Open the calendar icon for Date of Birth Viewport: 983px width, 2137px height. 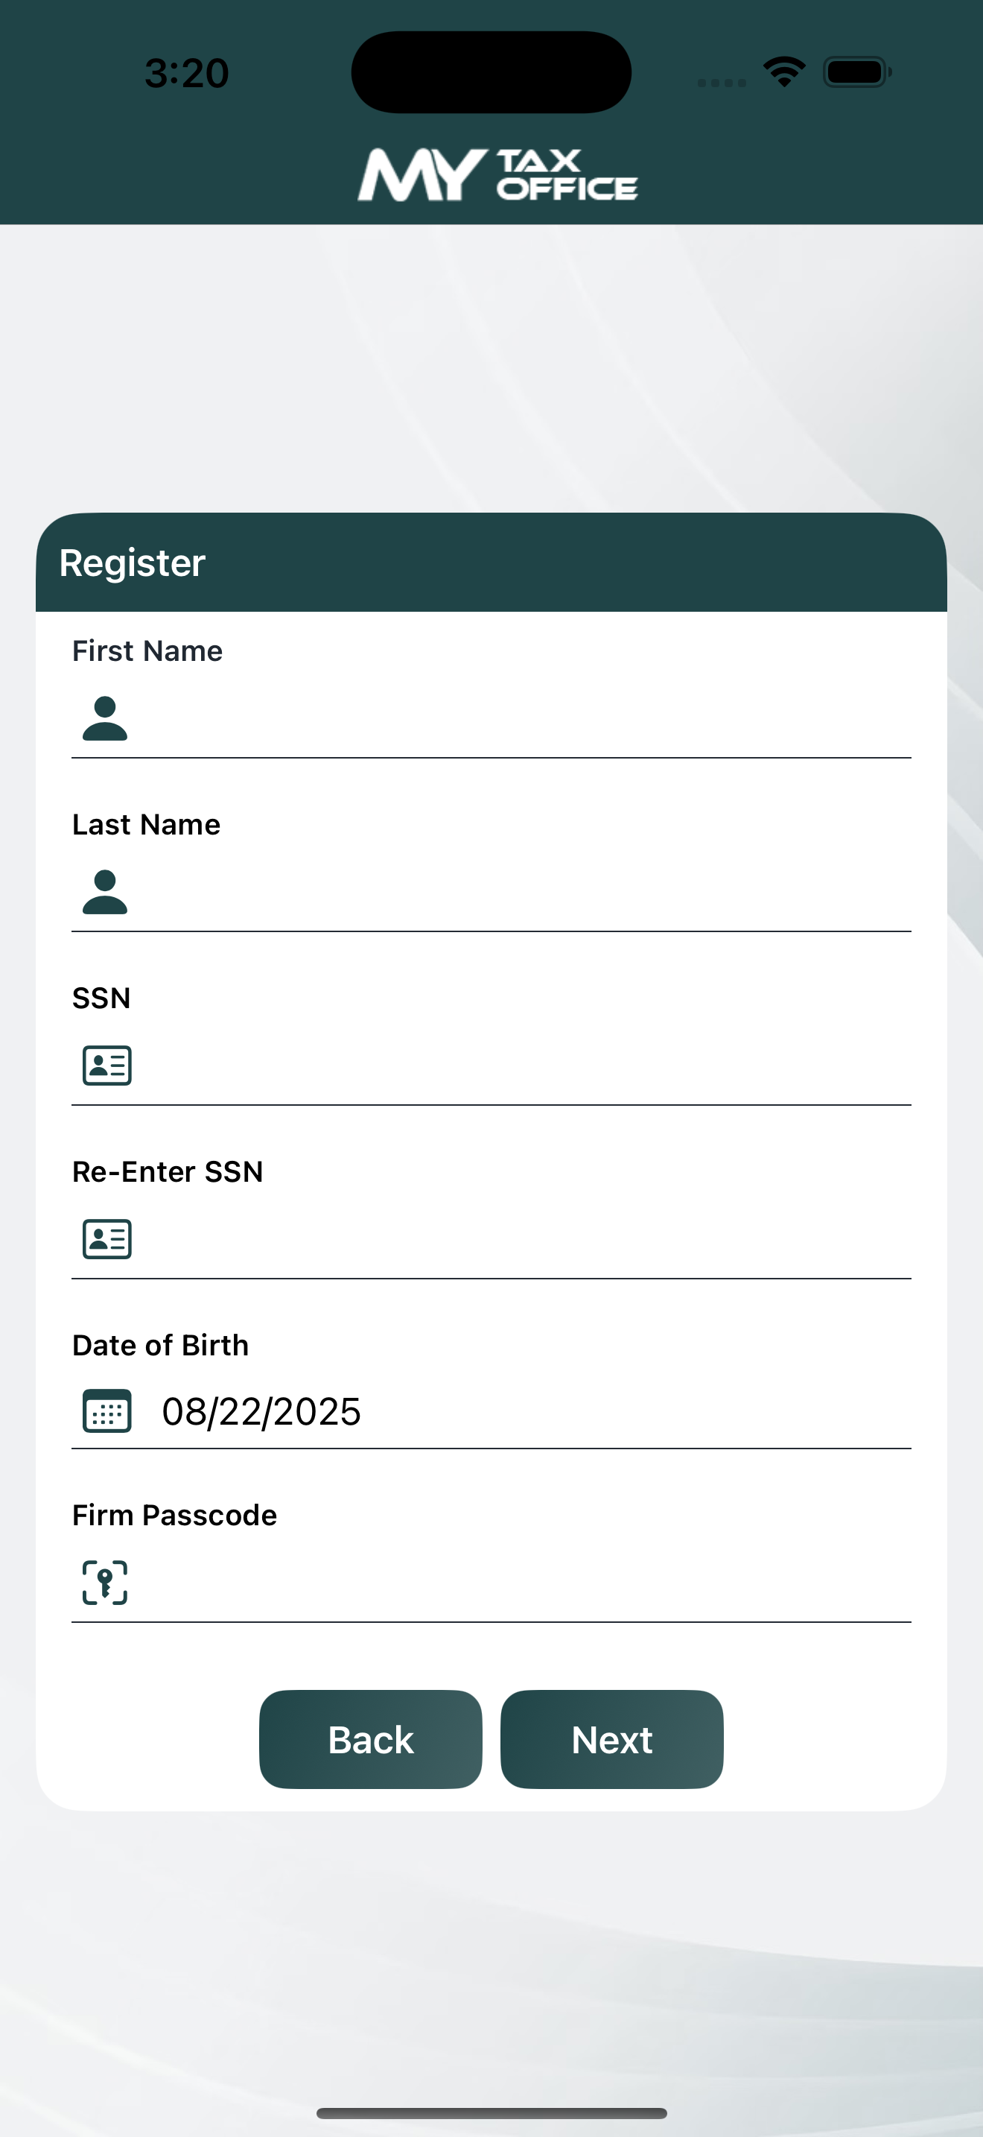[x=107, y=1411]
